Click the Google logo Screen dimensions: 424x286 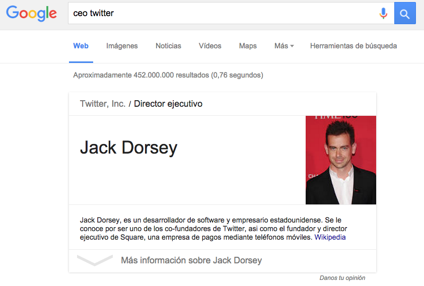pyautogui.click(x=31, y=13)
